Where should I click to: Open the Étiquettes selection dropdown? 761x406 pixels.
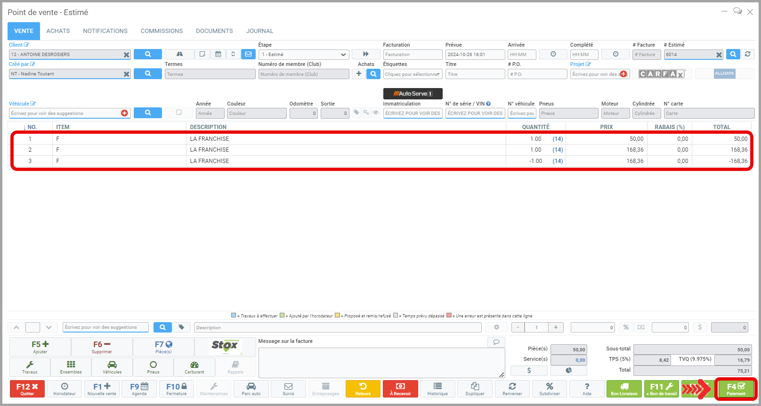click(413, 74)
